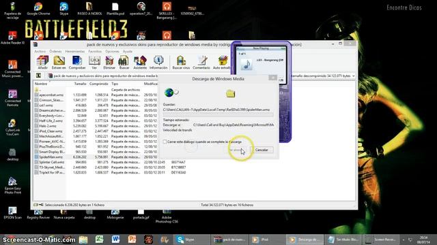This screenshot has width=437, height=245.
Task: Click the download progress bar in the dialog
Action: [218, 114]
